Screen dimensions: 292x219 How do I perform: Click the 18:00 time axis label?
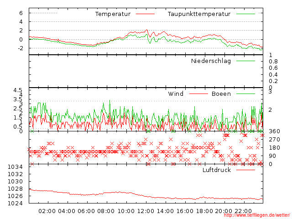pos(204,211)
